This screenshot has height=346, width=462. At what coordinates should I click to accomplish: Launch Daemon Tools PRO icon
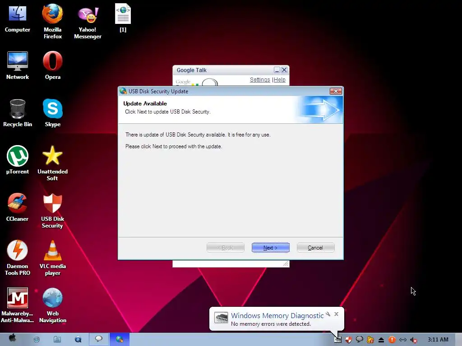[x=18, y=258]
